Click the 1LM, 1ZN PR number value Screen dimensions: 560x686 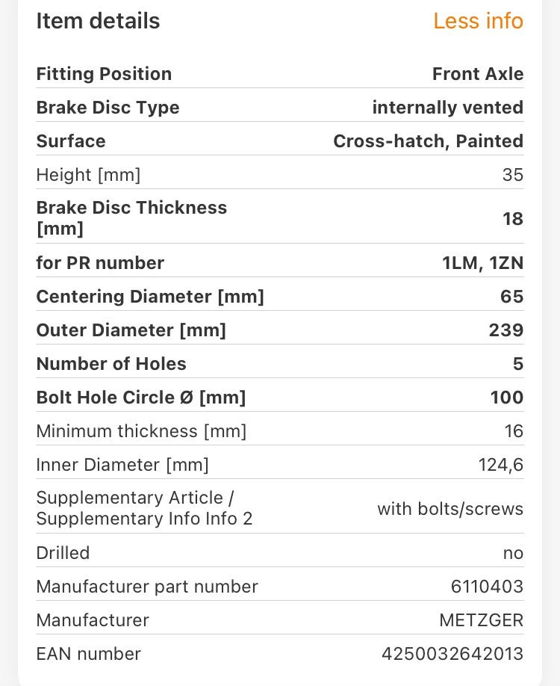pyautogui.click(x=482, y=263)
